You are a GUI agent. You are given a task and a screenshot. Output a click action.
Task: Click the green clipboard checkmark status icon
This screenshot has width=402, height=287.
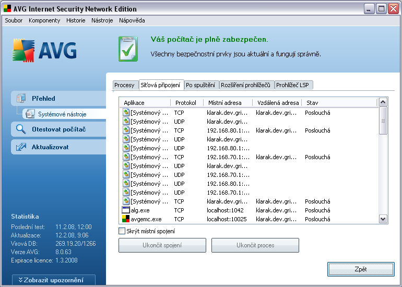[128, 49]
